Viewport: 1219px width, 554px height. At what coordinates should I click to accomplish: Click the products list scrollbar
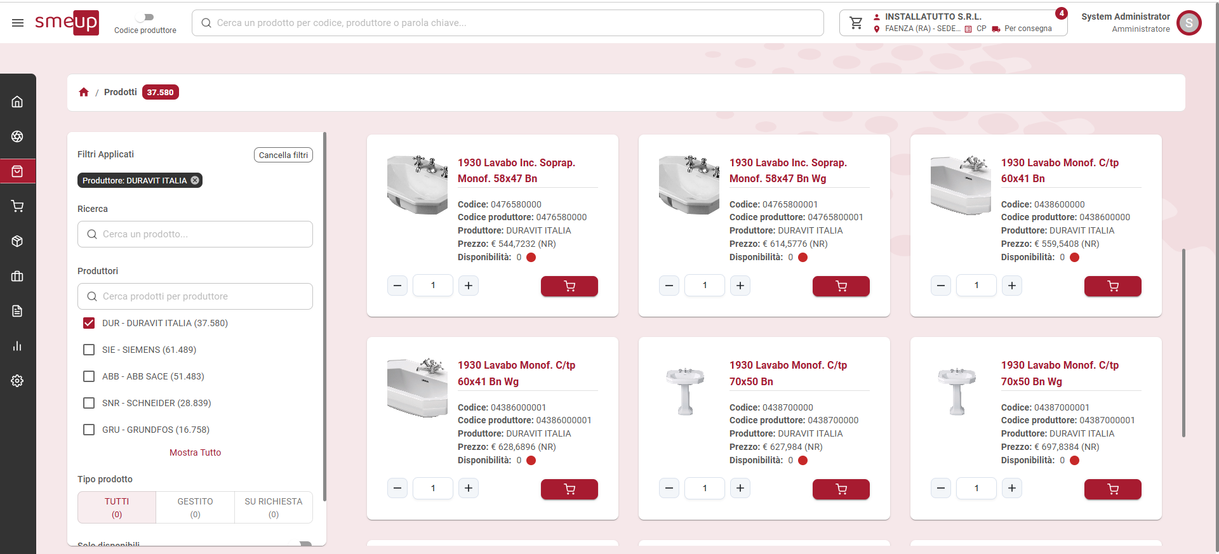coord(1183,343)
